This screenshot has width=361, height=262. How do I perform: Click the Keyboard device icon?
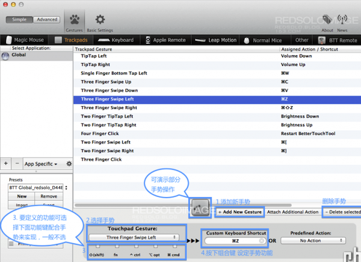point(103,40)
